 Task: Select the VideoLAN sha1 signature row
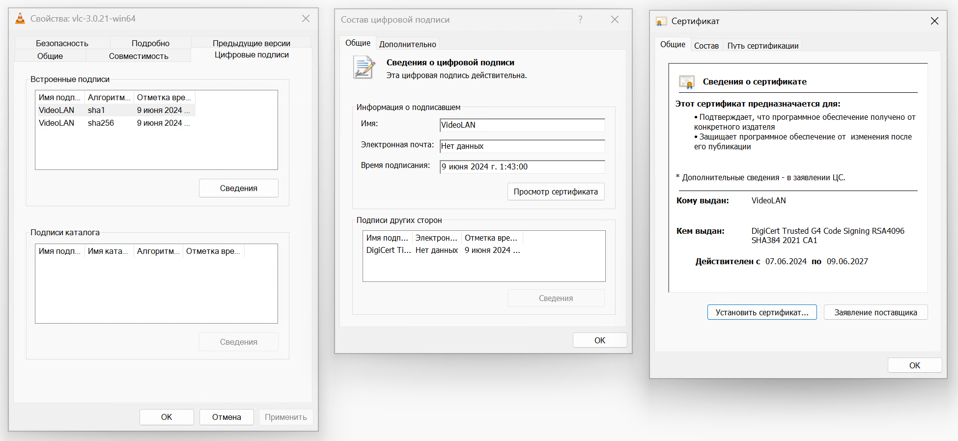[x=115, y=110]
